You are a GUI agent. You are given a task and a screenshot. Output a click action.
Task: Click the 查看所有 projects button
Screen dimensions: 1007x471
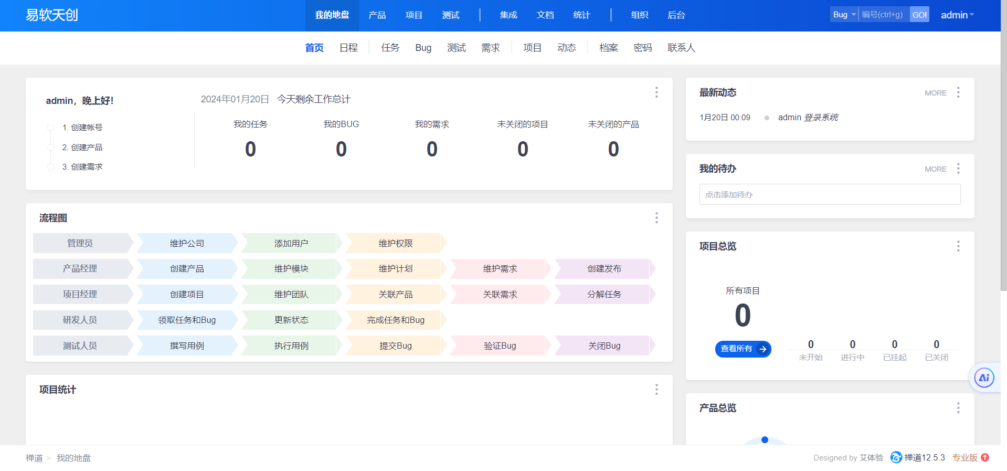coord(743,349)
